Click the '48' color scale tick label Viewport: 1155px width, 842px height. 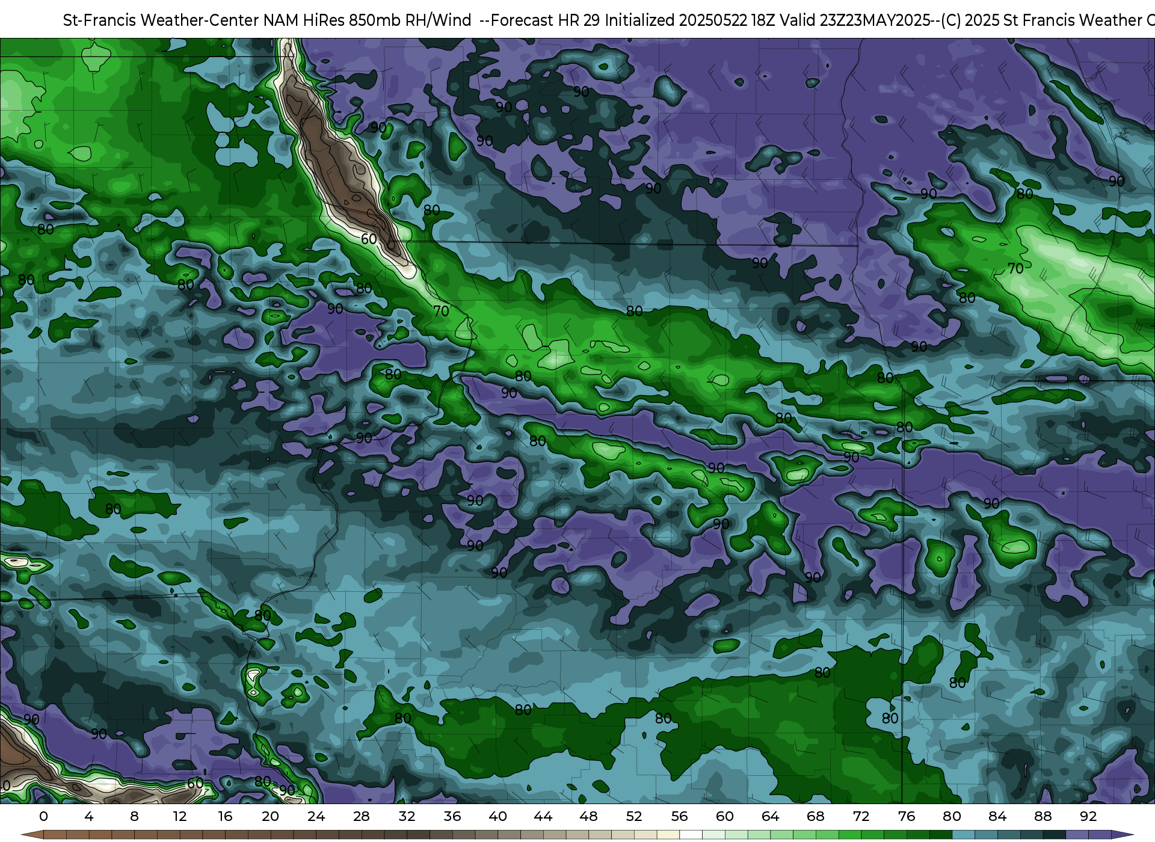(588, 816)
